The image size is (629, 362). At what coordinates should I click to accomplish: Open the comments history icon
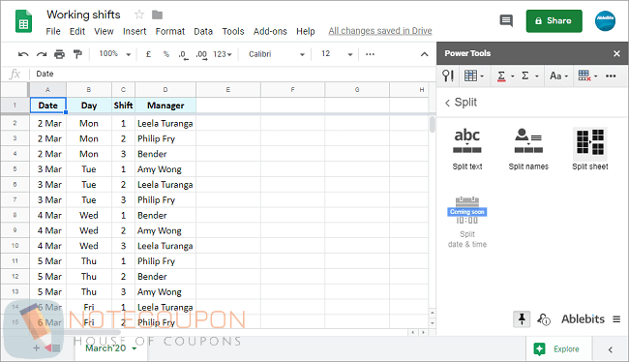click(x=506, y=20)
